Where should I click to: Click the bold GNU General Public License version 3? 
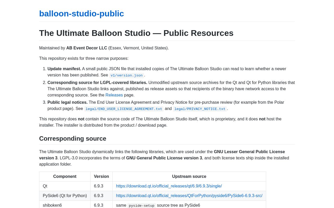point(164,158)
